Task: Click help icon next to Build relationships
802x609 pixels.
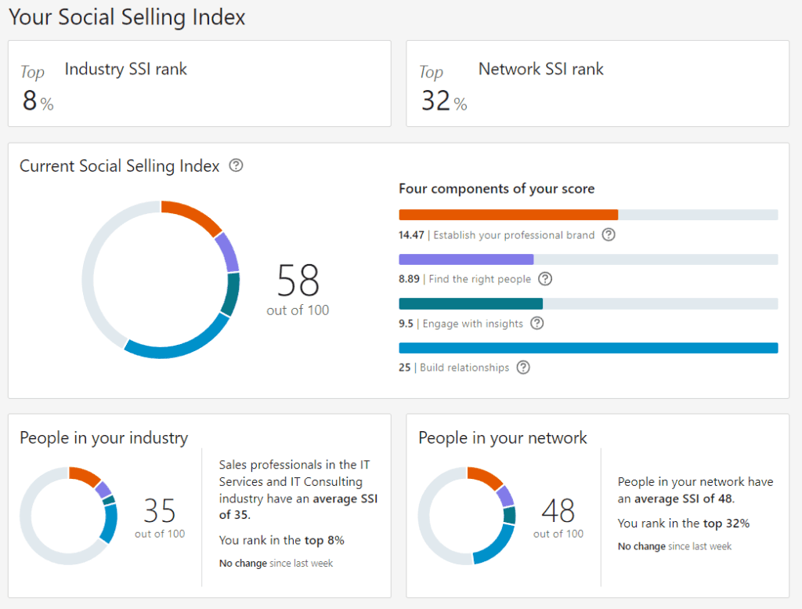Action: click(523, 367)
